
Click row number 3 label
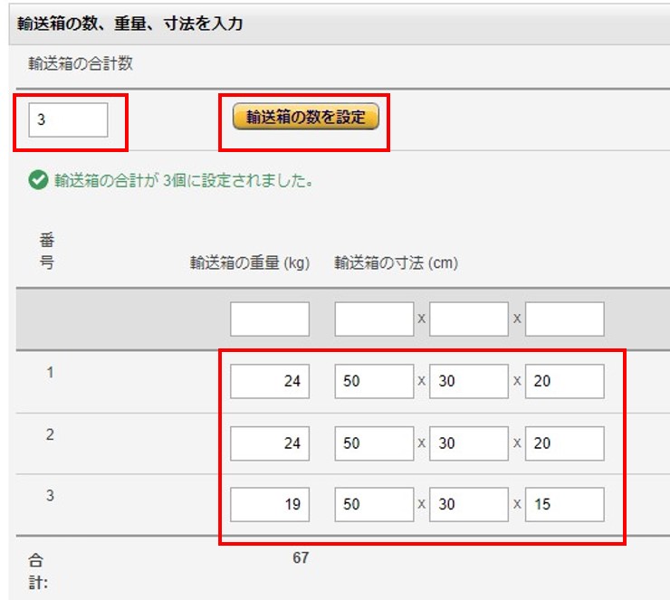point(50,495)
